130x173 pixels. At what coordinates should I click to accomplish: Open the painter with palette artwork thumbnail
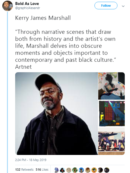click(111, 86)
